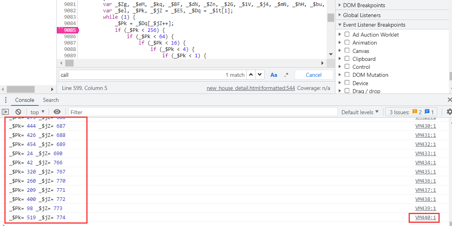
Task: Expand the DOM Breakpoints section
Action: (339, 6)
